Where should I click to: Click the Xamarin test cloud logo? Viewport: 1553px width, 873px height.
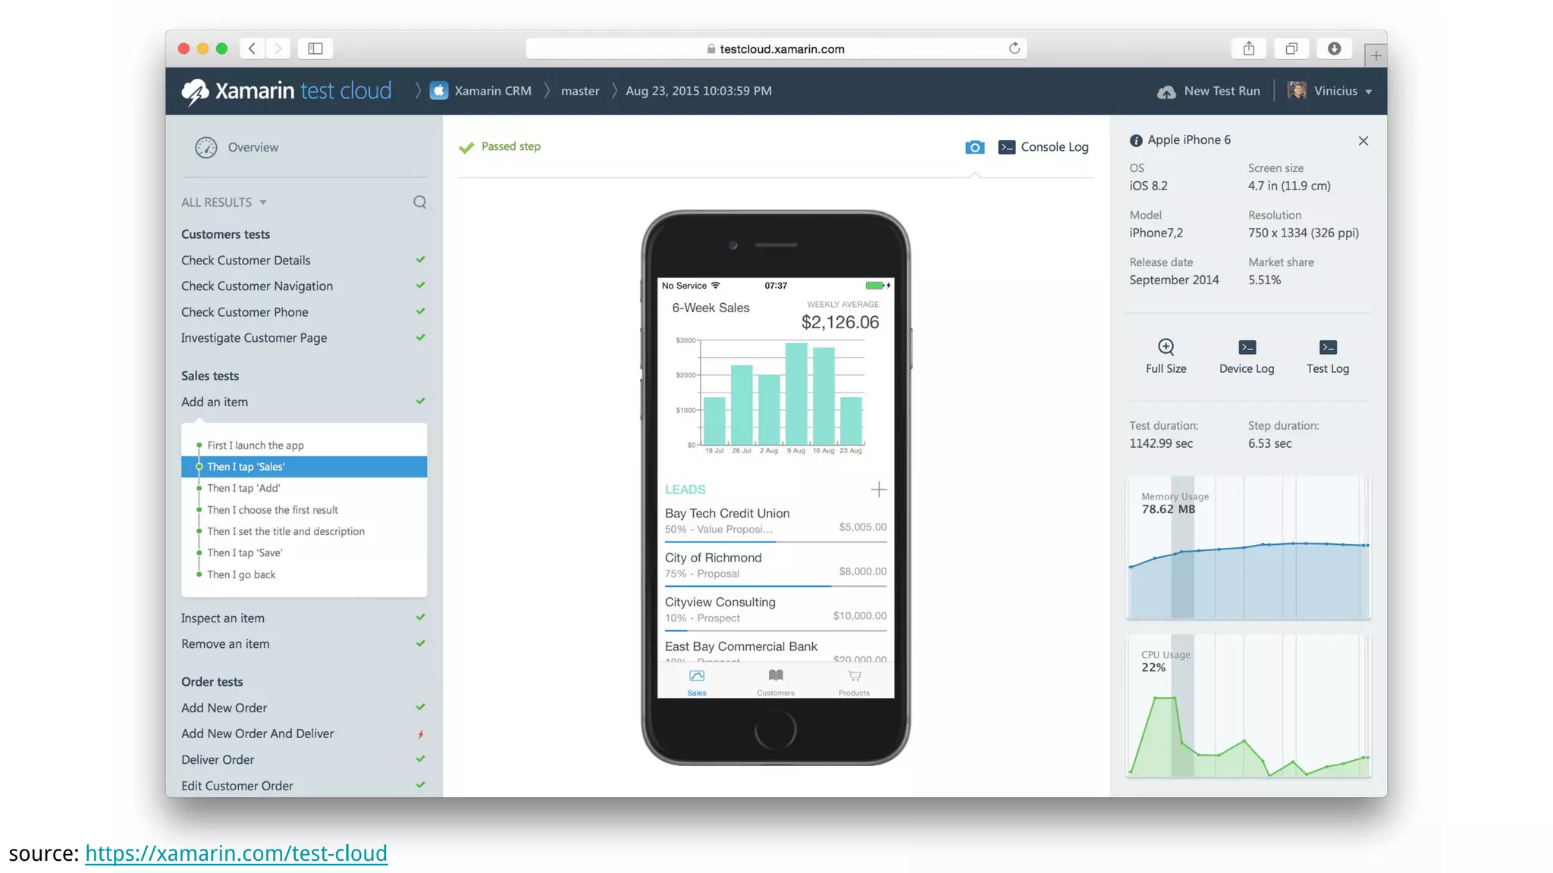(287, 91)
